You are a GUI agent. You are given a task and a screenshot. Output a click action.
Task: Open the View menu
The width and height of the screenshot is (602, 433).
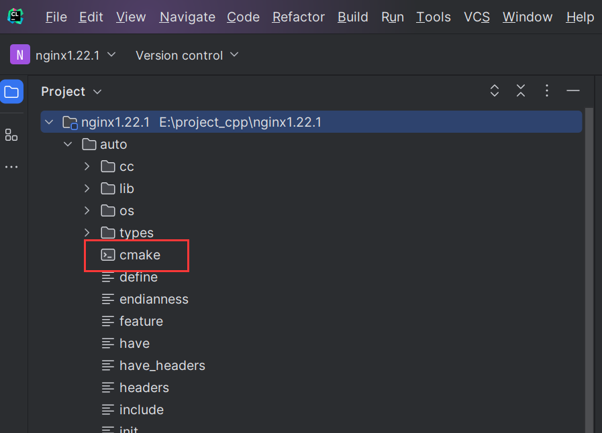[x=131, y=17]
